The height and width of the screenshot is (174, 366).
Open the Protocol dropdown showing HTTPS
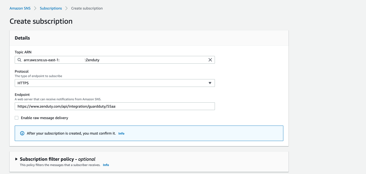point(115,83)
